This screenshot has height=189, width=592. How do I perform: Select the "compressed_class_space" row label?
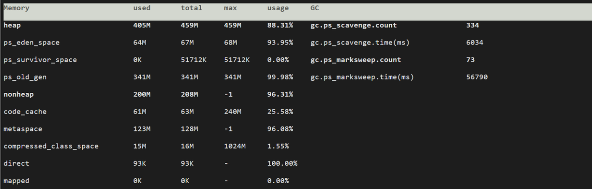tap(51, 147)
